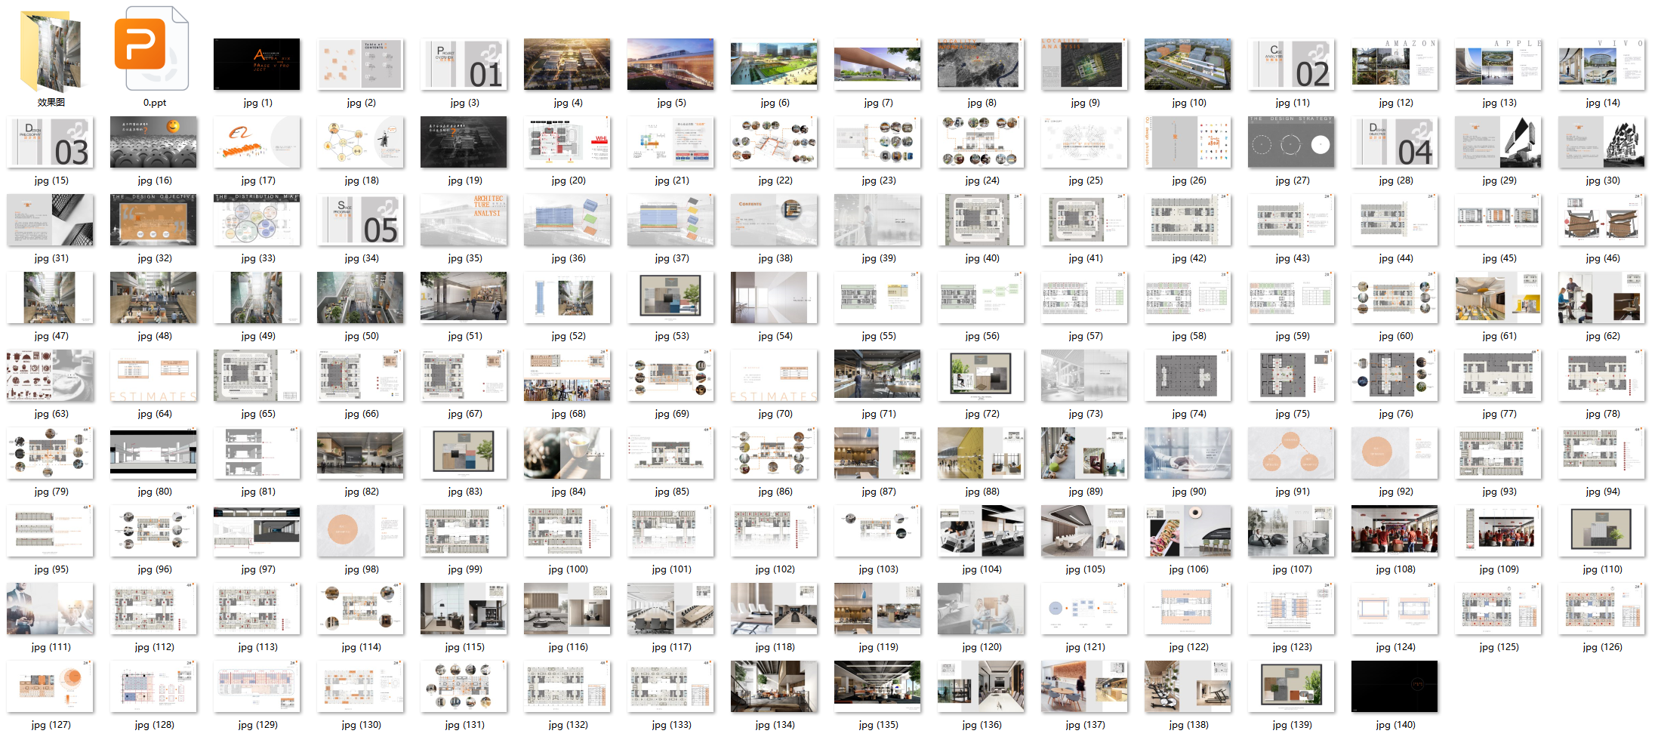Select the final black slide jpg (140)

pyautogui.click(x=1395, y=686)
